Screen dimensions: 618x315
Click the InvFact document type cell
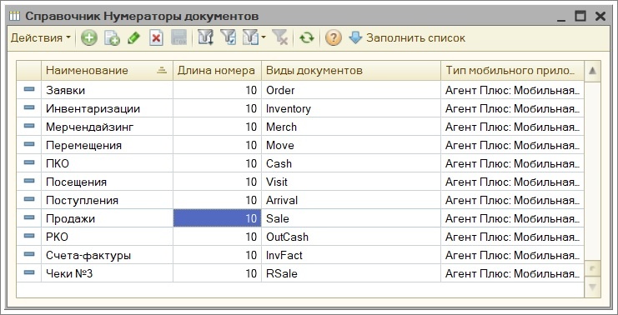pos(351,256)
